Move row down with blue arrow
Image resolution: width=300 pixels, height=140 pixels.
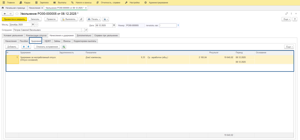tap(28, 47)
